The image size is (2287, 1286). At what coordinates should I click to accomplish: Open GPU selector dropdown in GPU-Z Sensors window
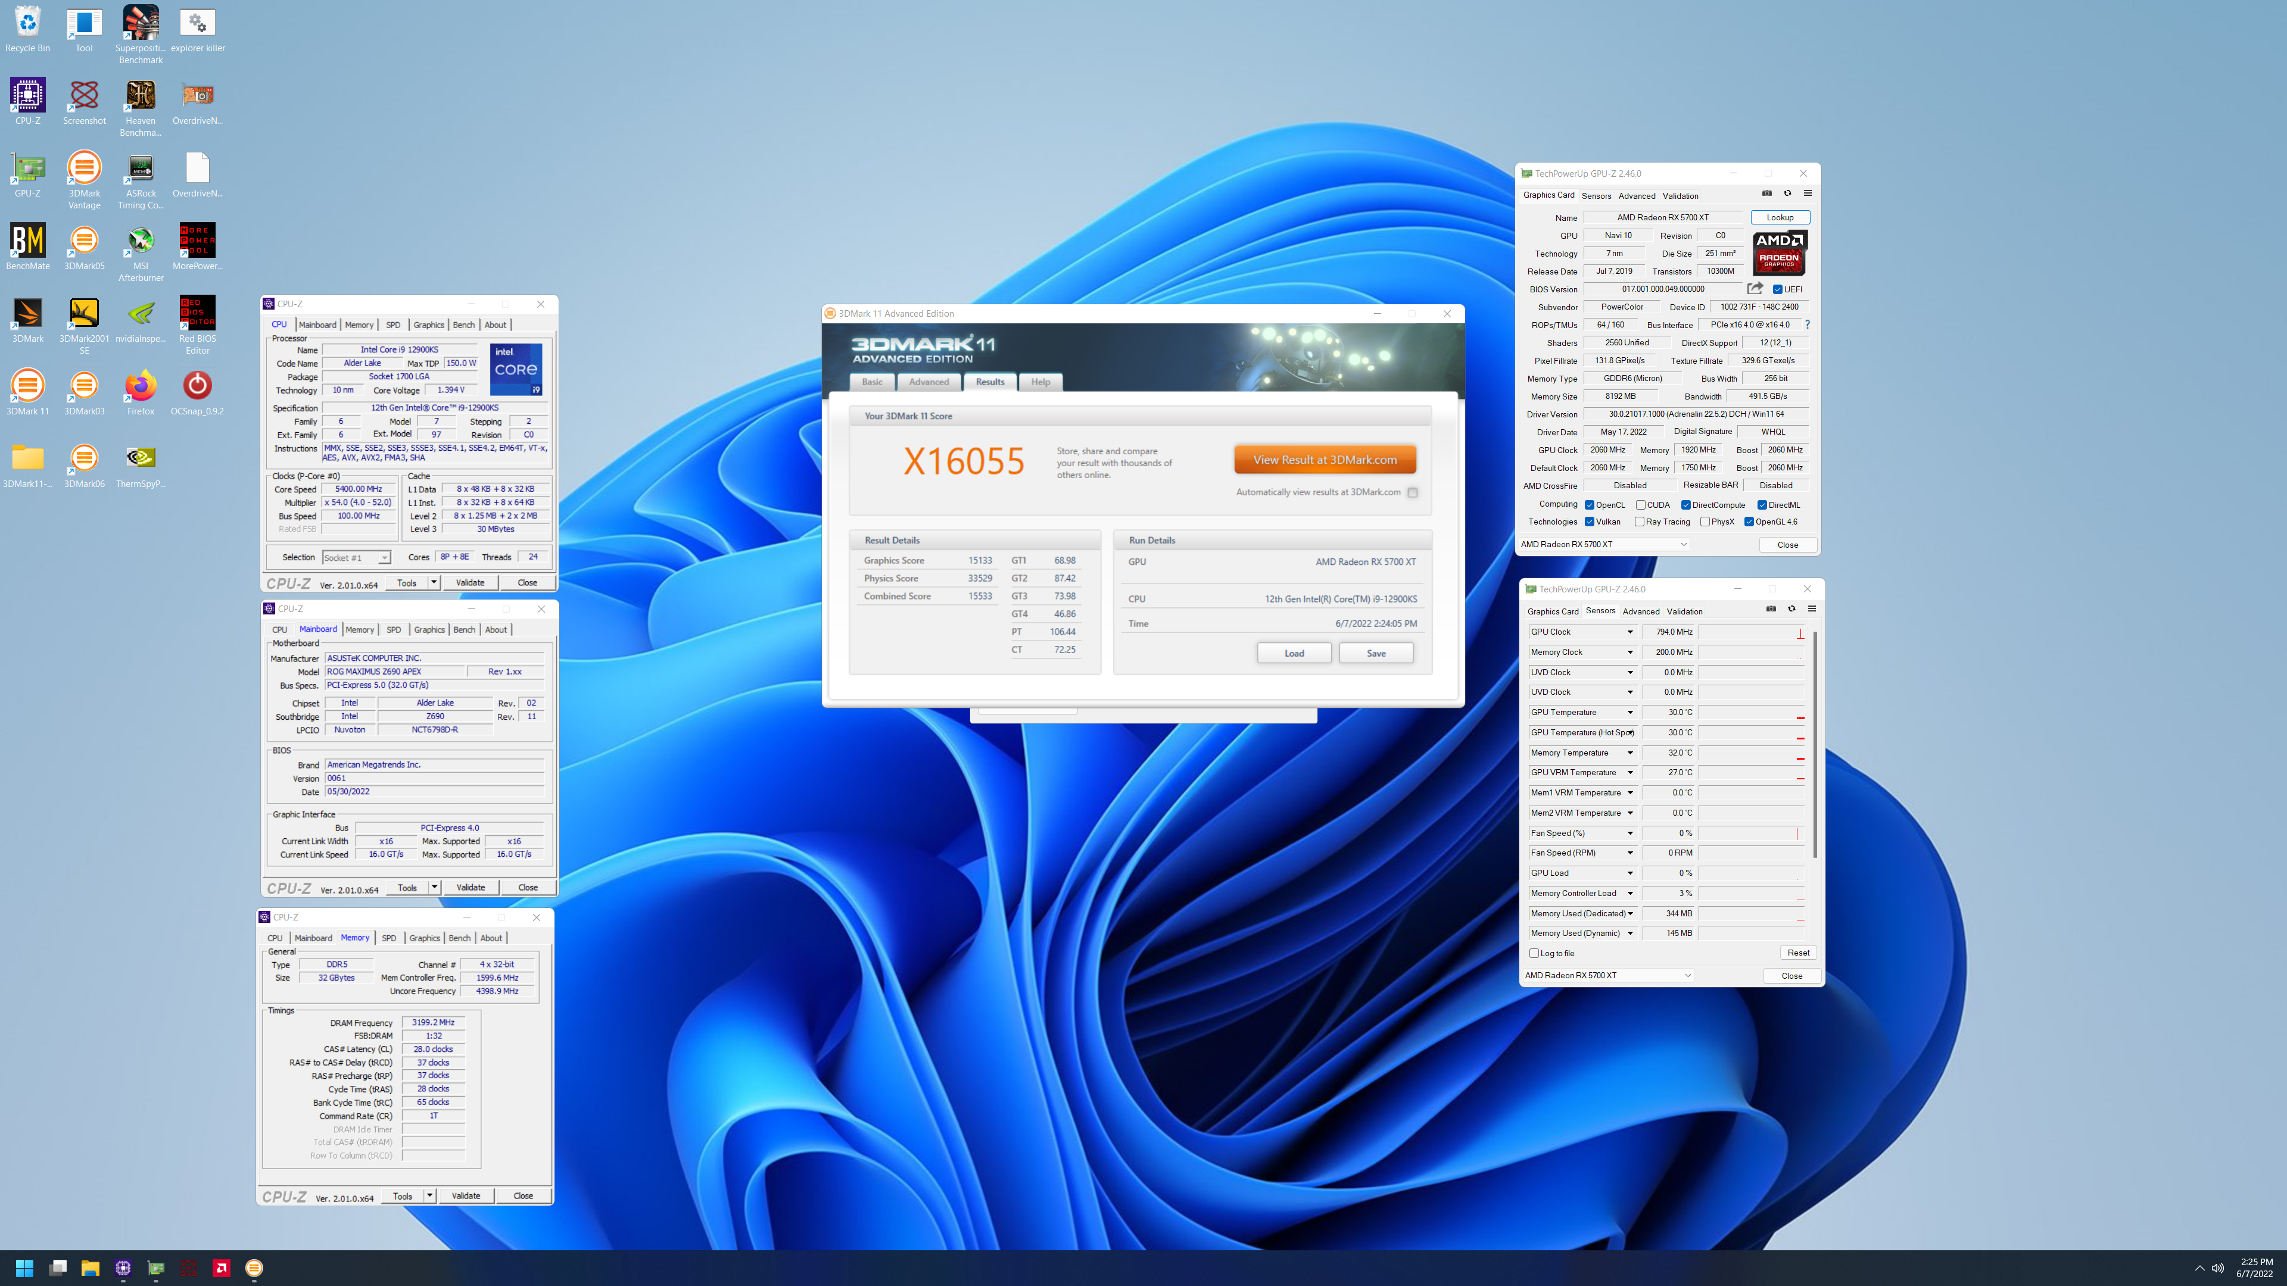(x=1608, y=975)
